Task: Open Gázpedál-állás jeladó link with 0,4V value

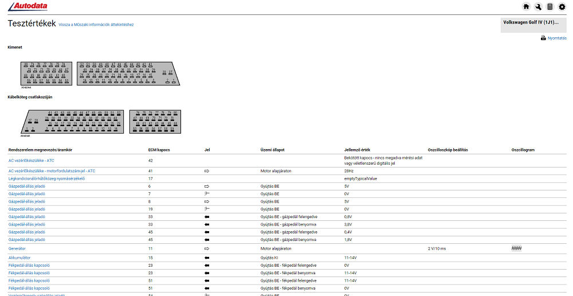Action: (27, 232)
